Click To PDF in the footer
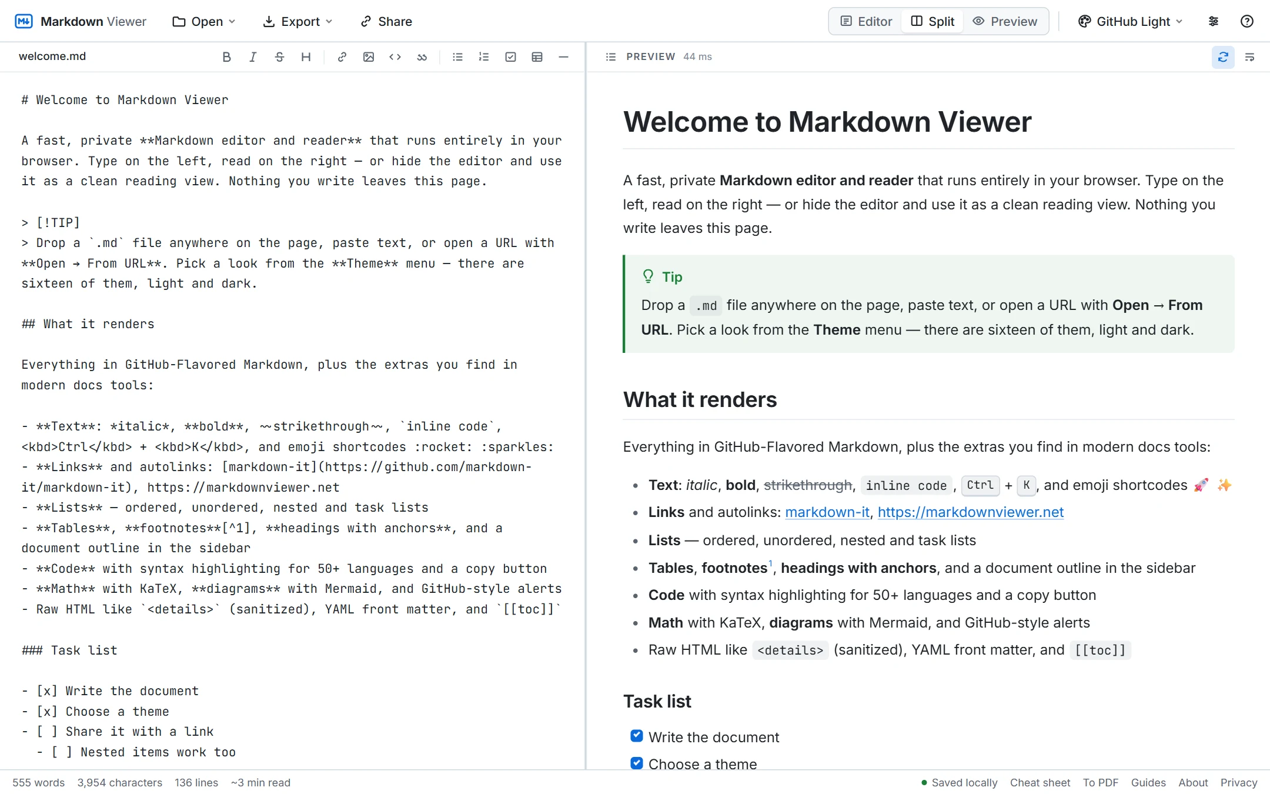This screenshot has height=794, width=1270. pos(1101,783)
